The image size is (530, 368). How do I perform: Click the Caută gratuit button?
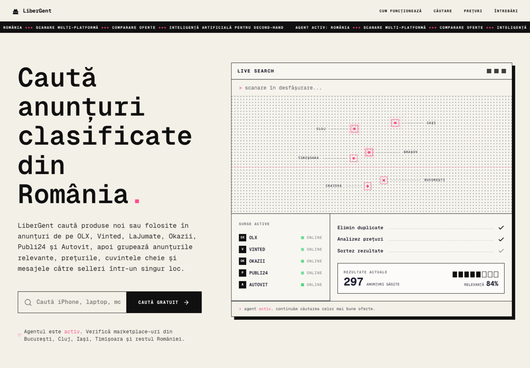[x=164, y=302]
